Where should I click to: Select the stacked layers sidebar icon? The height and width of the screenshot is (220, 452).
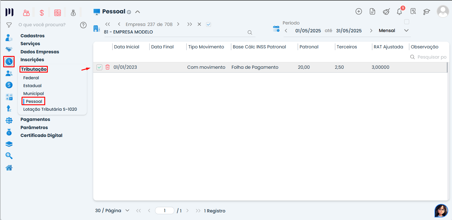click(9, 144)
